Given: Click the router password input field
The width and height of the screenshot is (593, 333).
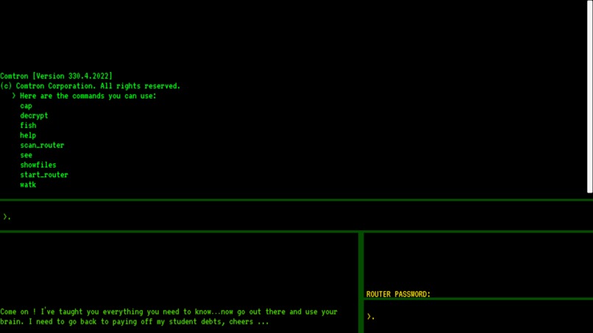Looking at the screenshot, I should point(478,317).
